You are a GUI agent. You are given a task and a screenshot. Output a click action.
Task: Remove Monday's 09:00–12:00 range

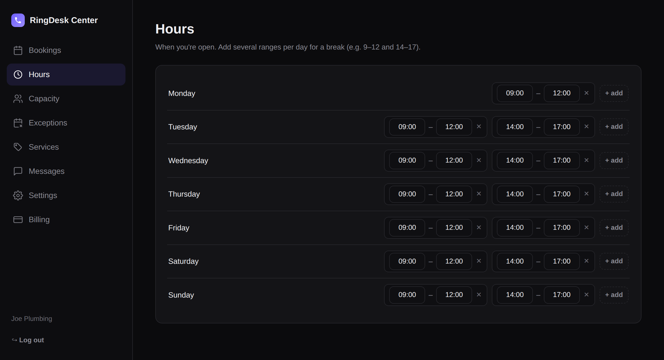tap(586, 93)
